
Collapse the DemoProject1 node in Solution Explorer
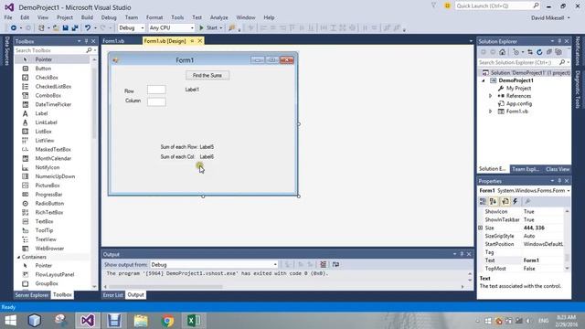click(x=484, y=80)
